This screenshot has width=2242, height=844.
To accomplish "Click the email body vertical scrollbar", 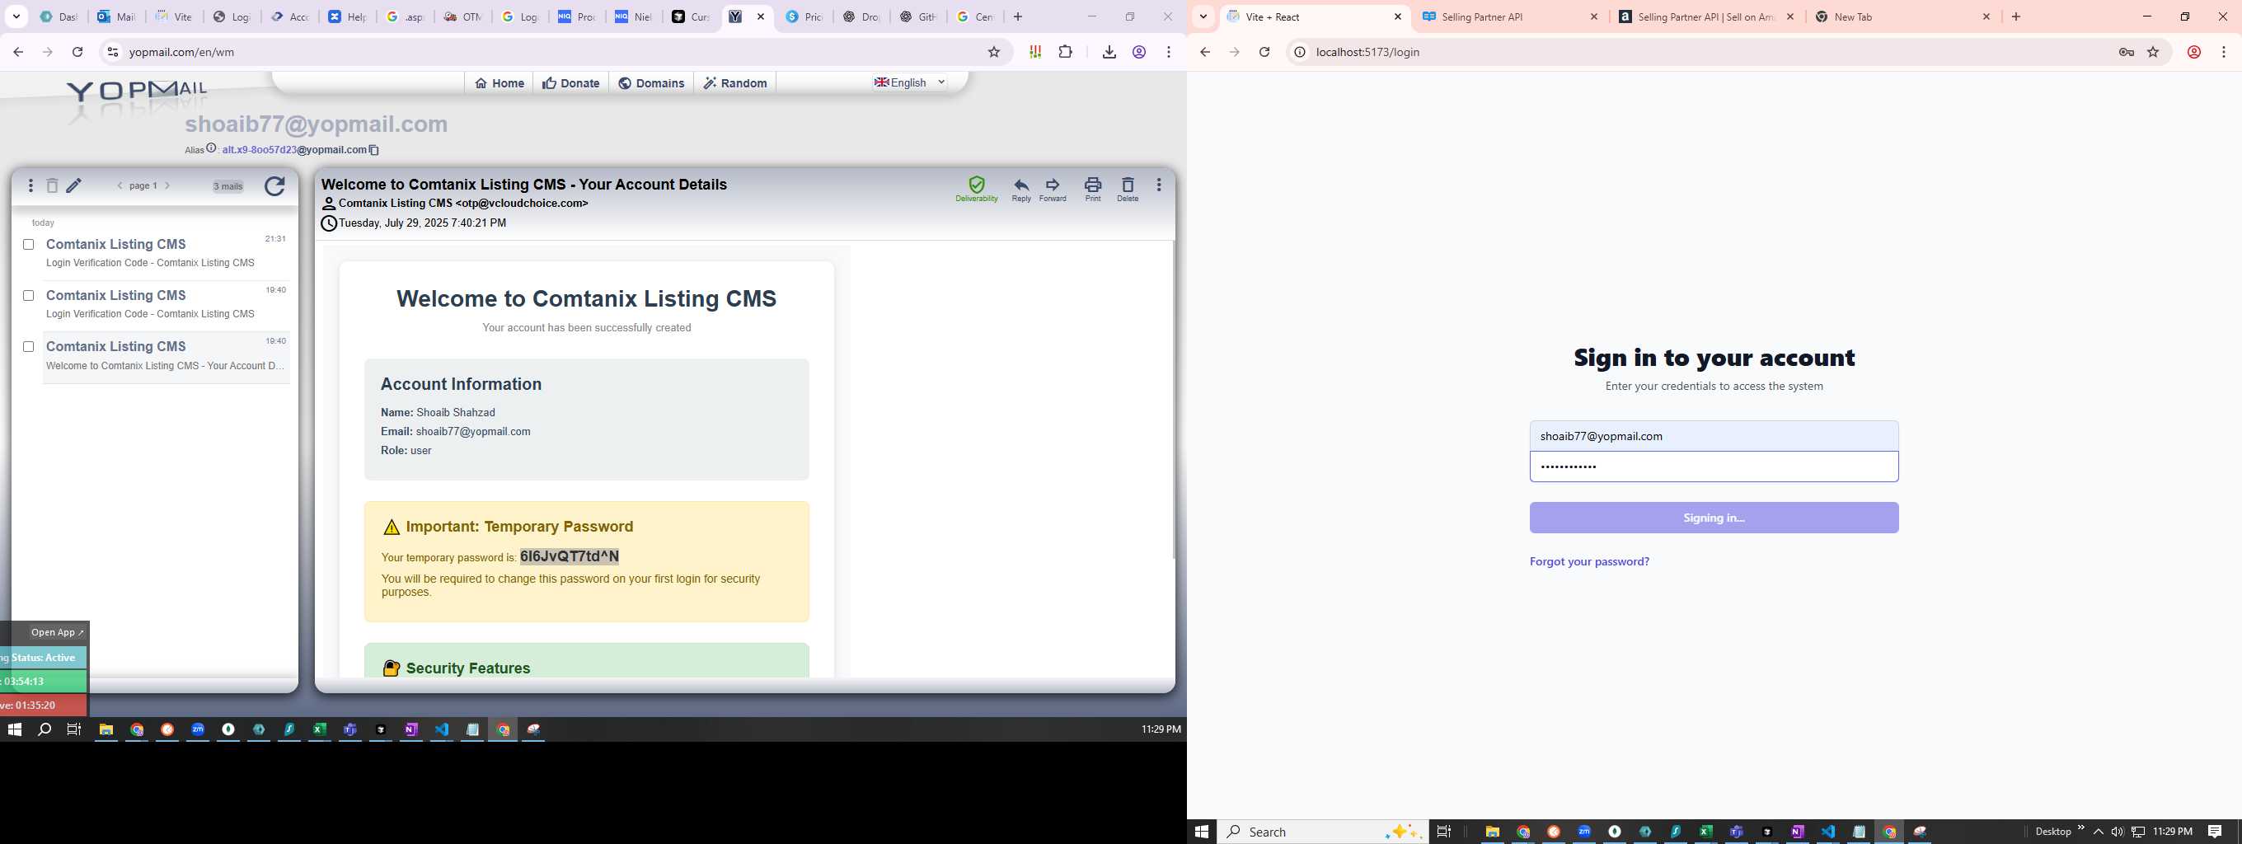I will [1173, 401].
